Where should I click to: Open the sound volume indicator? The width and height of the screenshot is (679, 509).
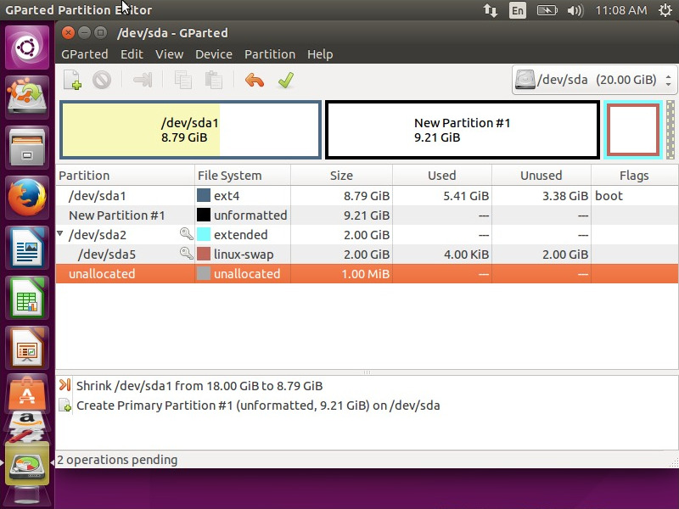[575, 10]
